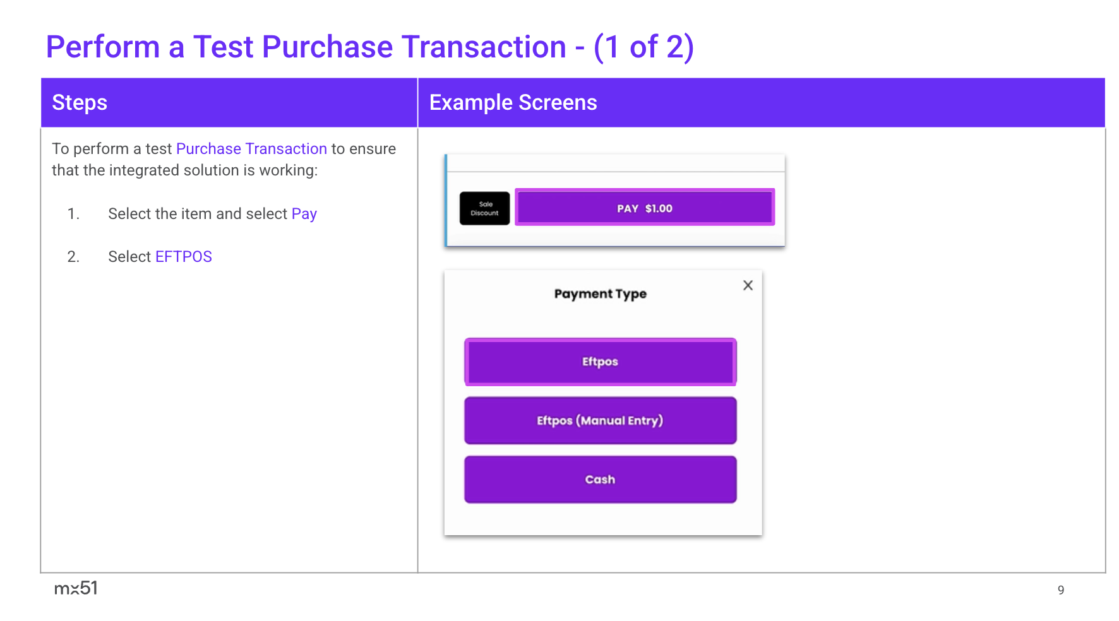
Task: Select the Eftpos payment type button
Action: 600,362
